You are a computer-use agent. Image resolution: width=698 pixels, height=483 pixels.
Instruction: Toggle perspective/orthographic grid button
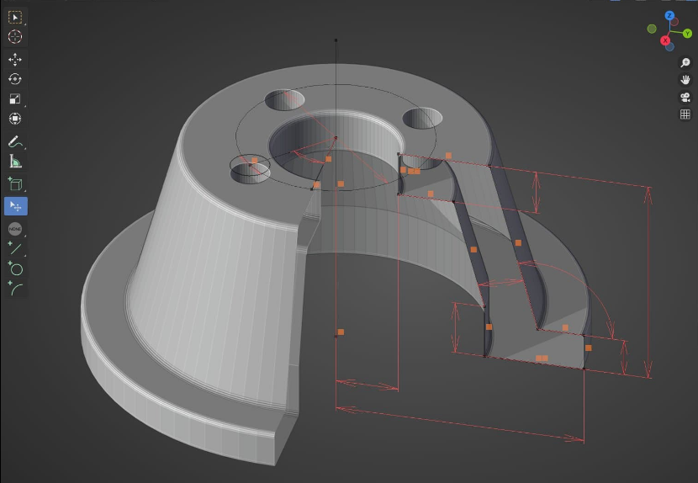click(x=685, y=114)
